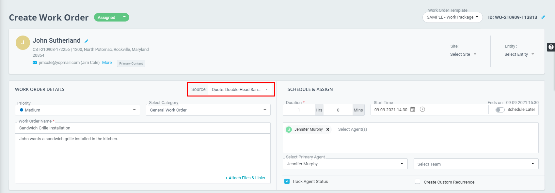Click Attach Files & Links
The height and width of the screenshot is (193, 555).
pyautogui.click(x=245, y=178)
